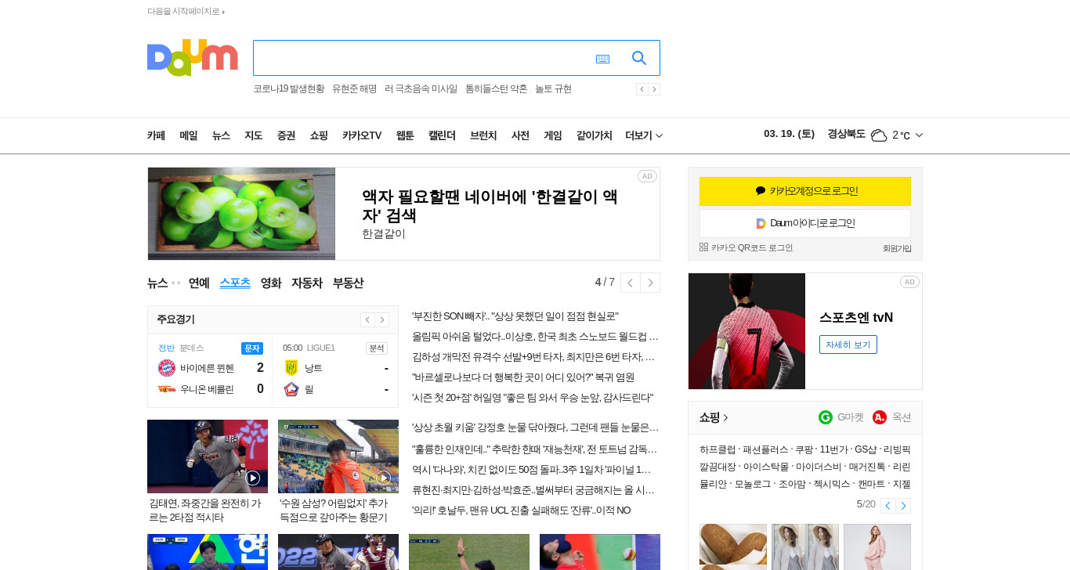Go to previous shopping page
This screenshot has height=570, width=1070.
pos(887,506)
